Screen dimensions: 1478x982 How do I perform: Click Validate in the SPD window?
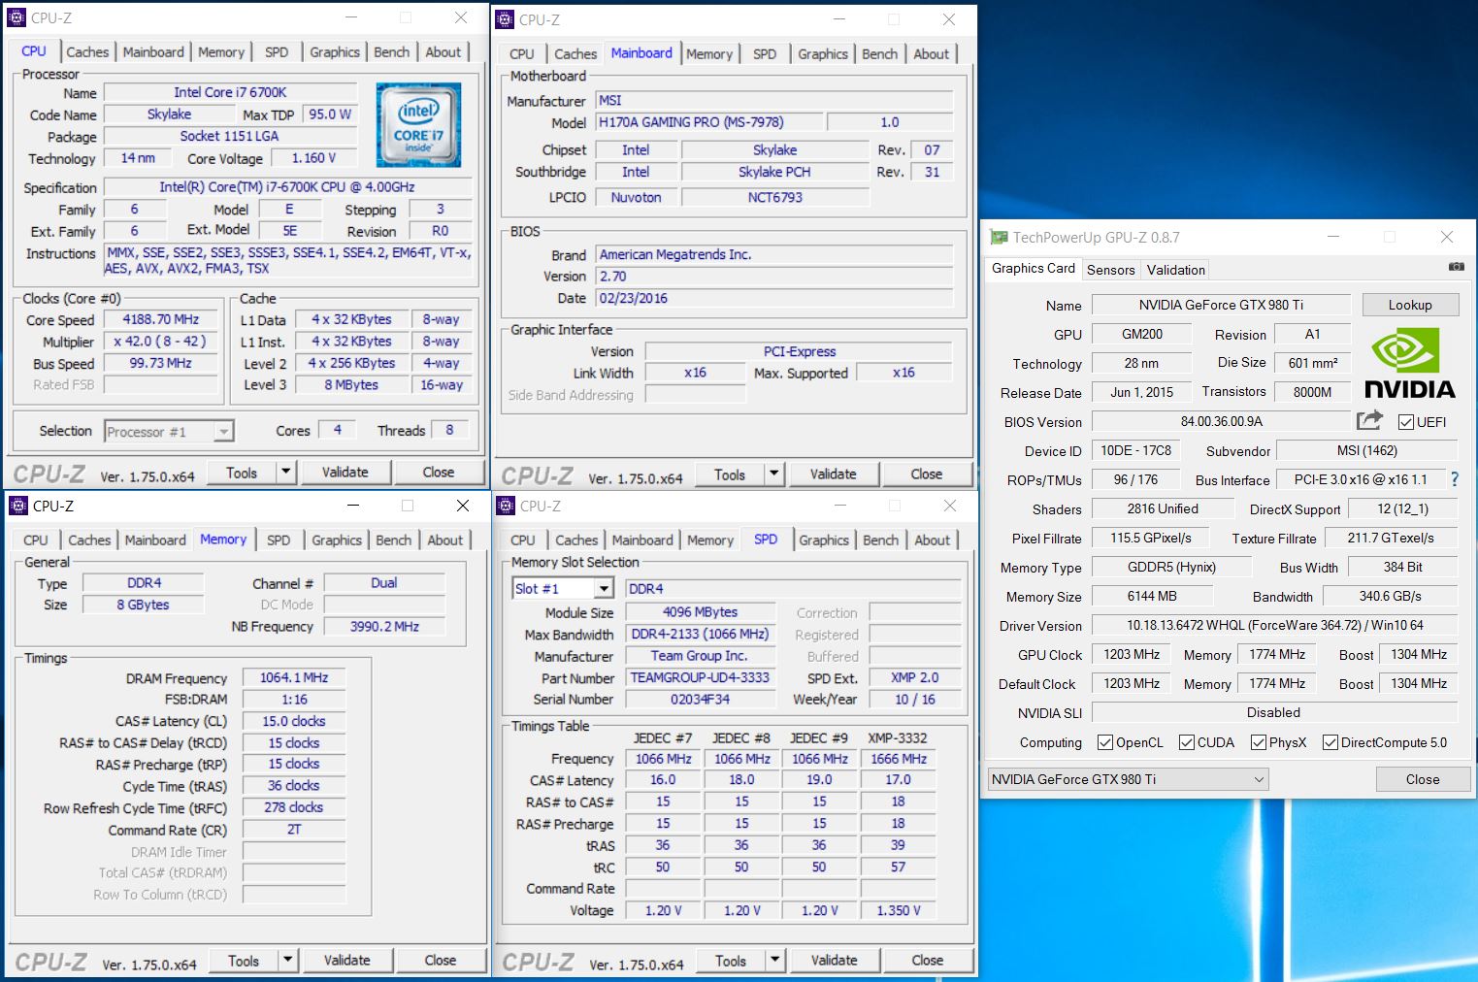click(834, 961)
